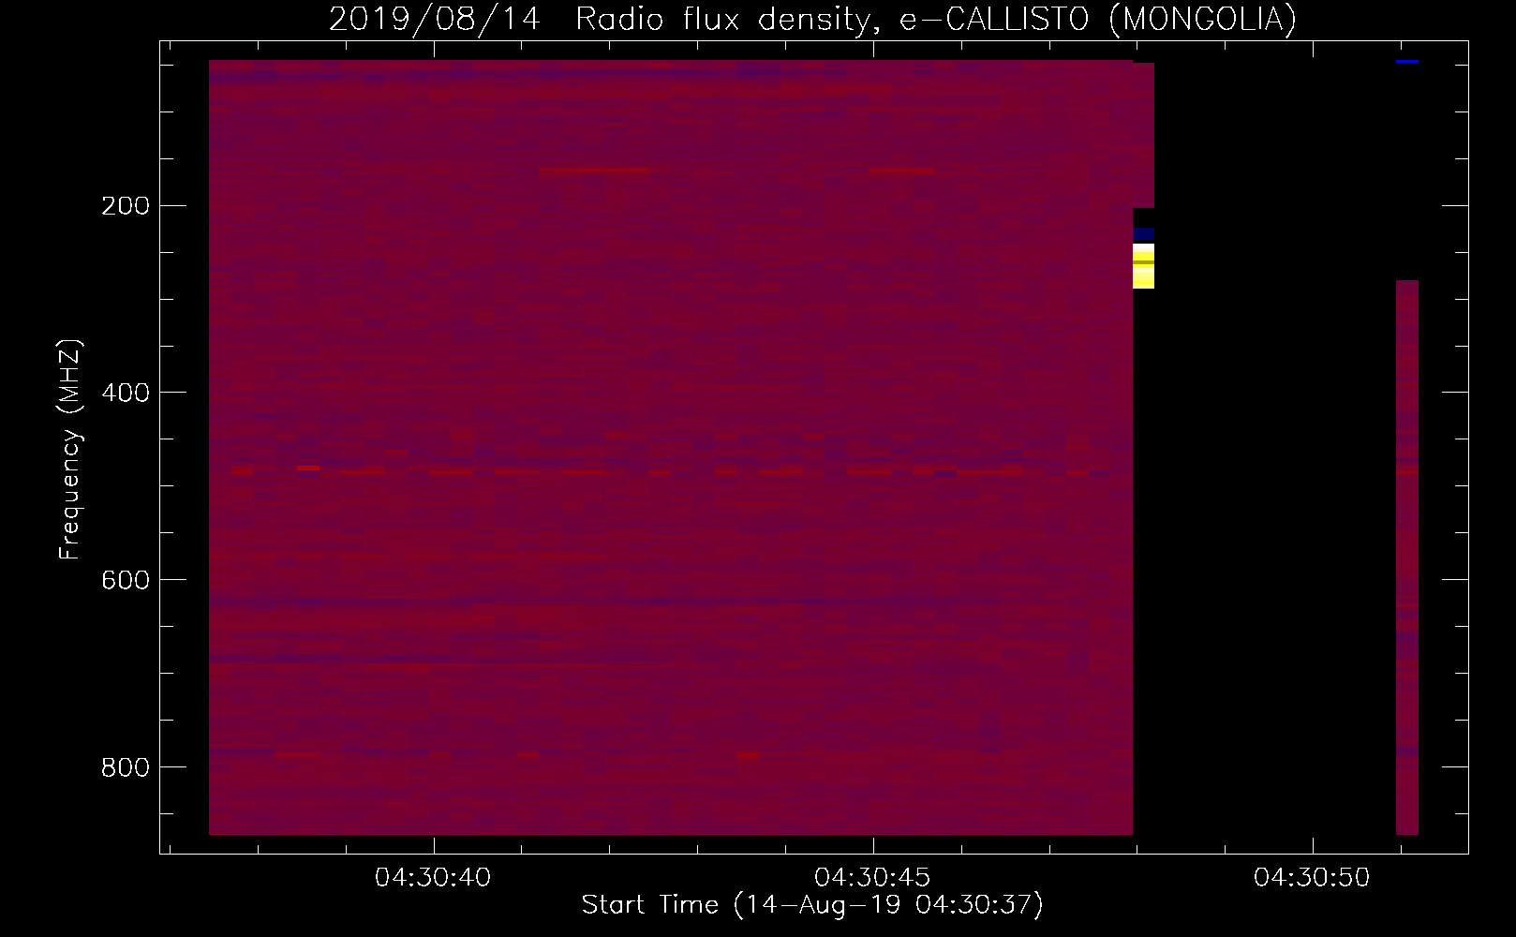Click the small blue mark at top right
The width and height of the screenshot is (1516, 937).
(x=1406, y=61)
